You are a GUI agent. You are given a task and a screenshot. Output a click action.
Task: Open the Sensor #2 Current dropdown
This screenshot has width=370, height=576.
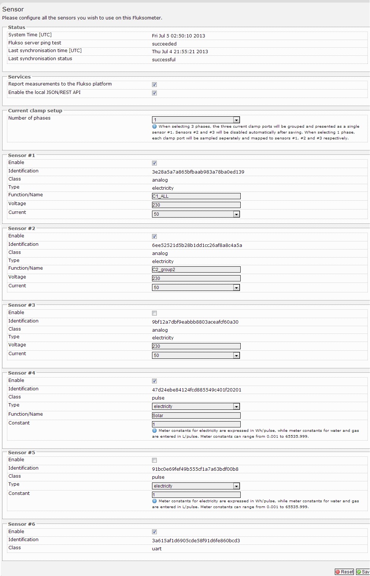click(196, 288)
